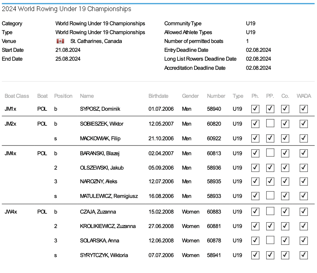
Task: Click the Accreditation Deadline Date value
Action: (x=258, y=68)
